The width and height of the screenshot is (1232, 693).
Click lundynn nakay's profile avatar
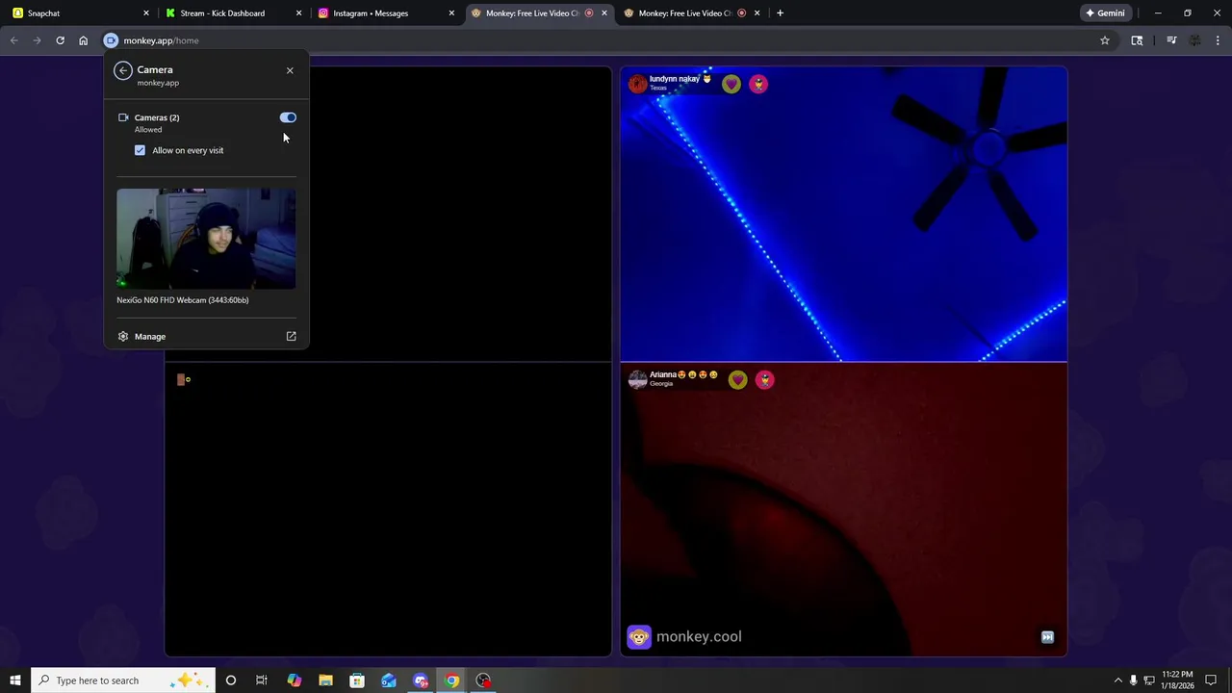pyautogui.click(x=637, y=84)
